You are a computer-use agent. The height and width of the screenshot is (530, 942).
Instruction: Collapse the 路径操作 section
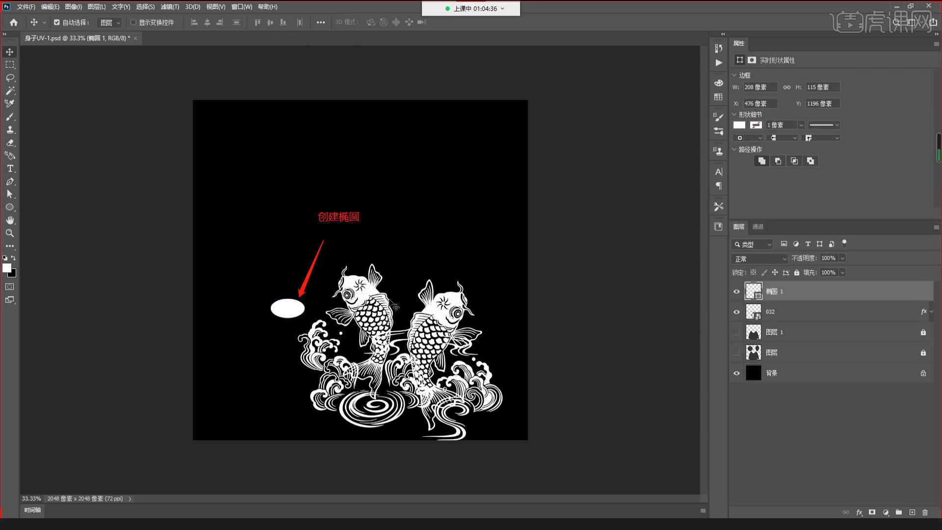point(734,149)
